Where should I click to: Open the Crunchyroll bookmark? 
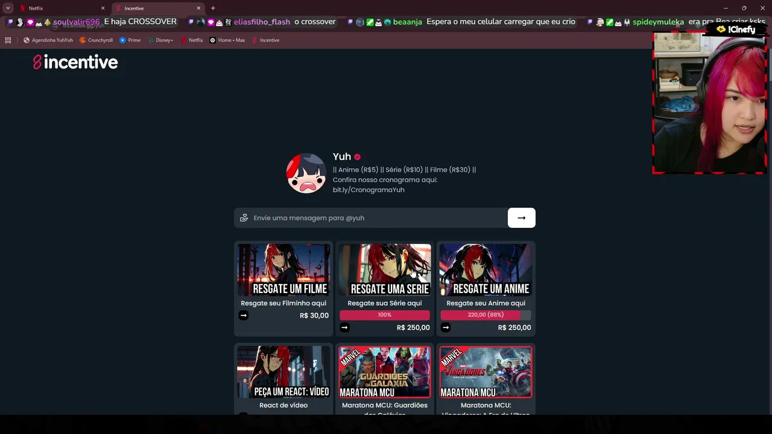point(96,40)
